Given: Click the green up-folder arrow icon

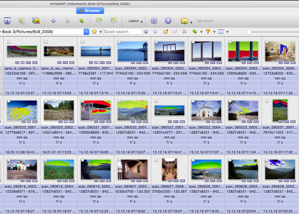Looking at the screenshot, I should 81,21.
